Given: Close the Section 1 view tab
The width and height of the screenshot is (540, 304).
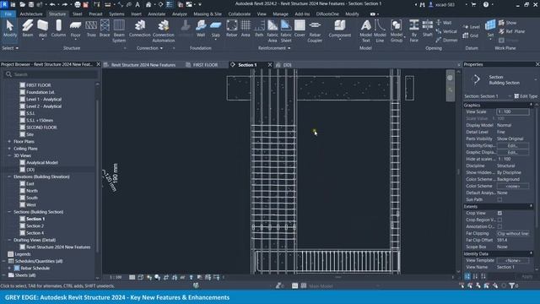Looking at the screenshot, I should click(x=270, y=65).
